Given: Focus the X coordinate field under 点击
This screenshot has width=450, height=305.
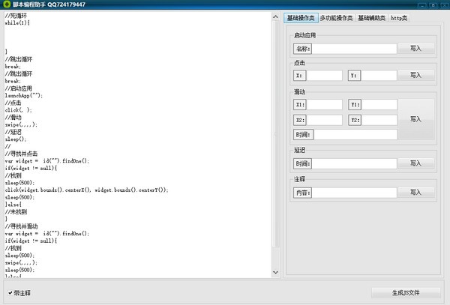Looking at the screenshot, I should click(324, 76).
